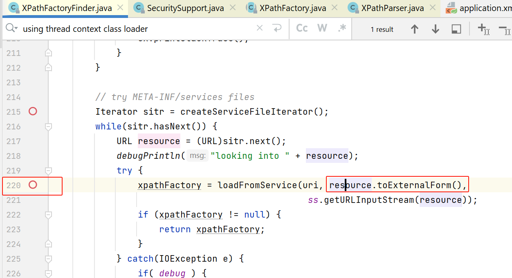Close the XPathFactory.java tab
This screenshot has height=278, width=512.
coord(335,8)
